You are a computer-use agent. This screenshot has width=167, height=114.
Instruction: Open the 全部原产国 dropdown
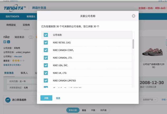[150, 100]
